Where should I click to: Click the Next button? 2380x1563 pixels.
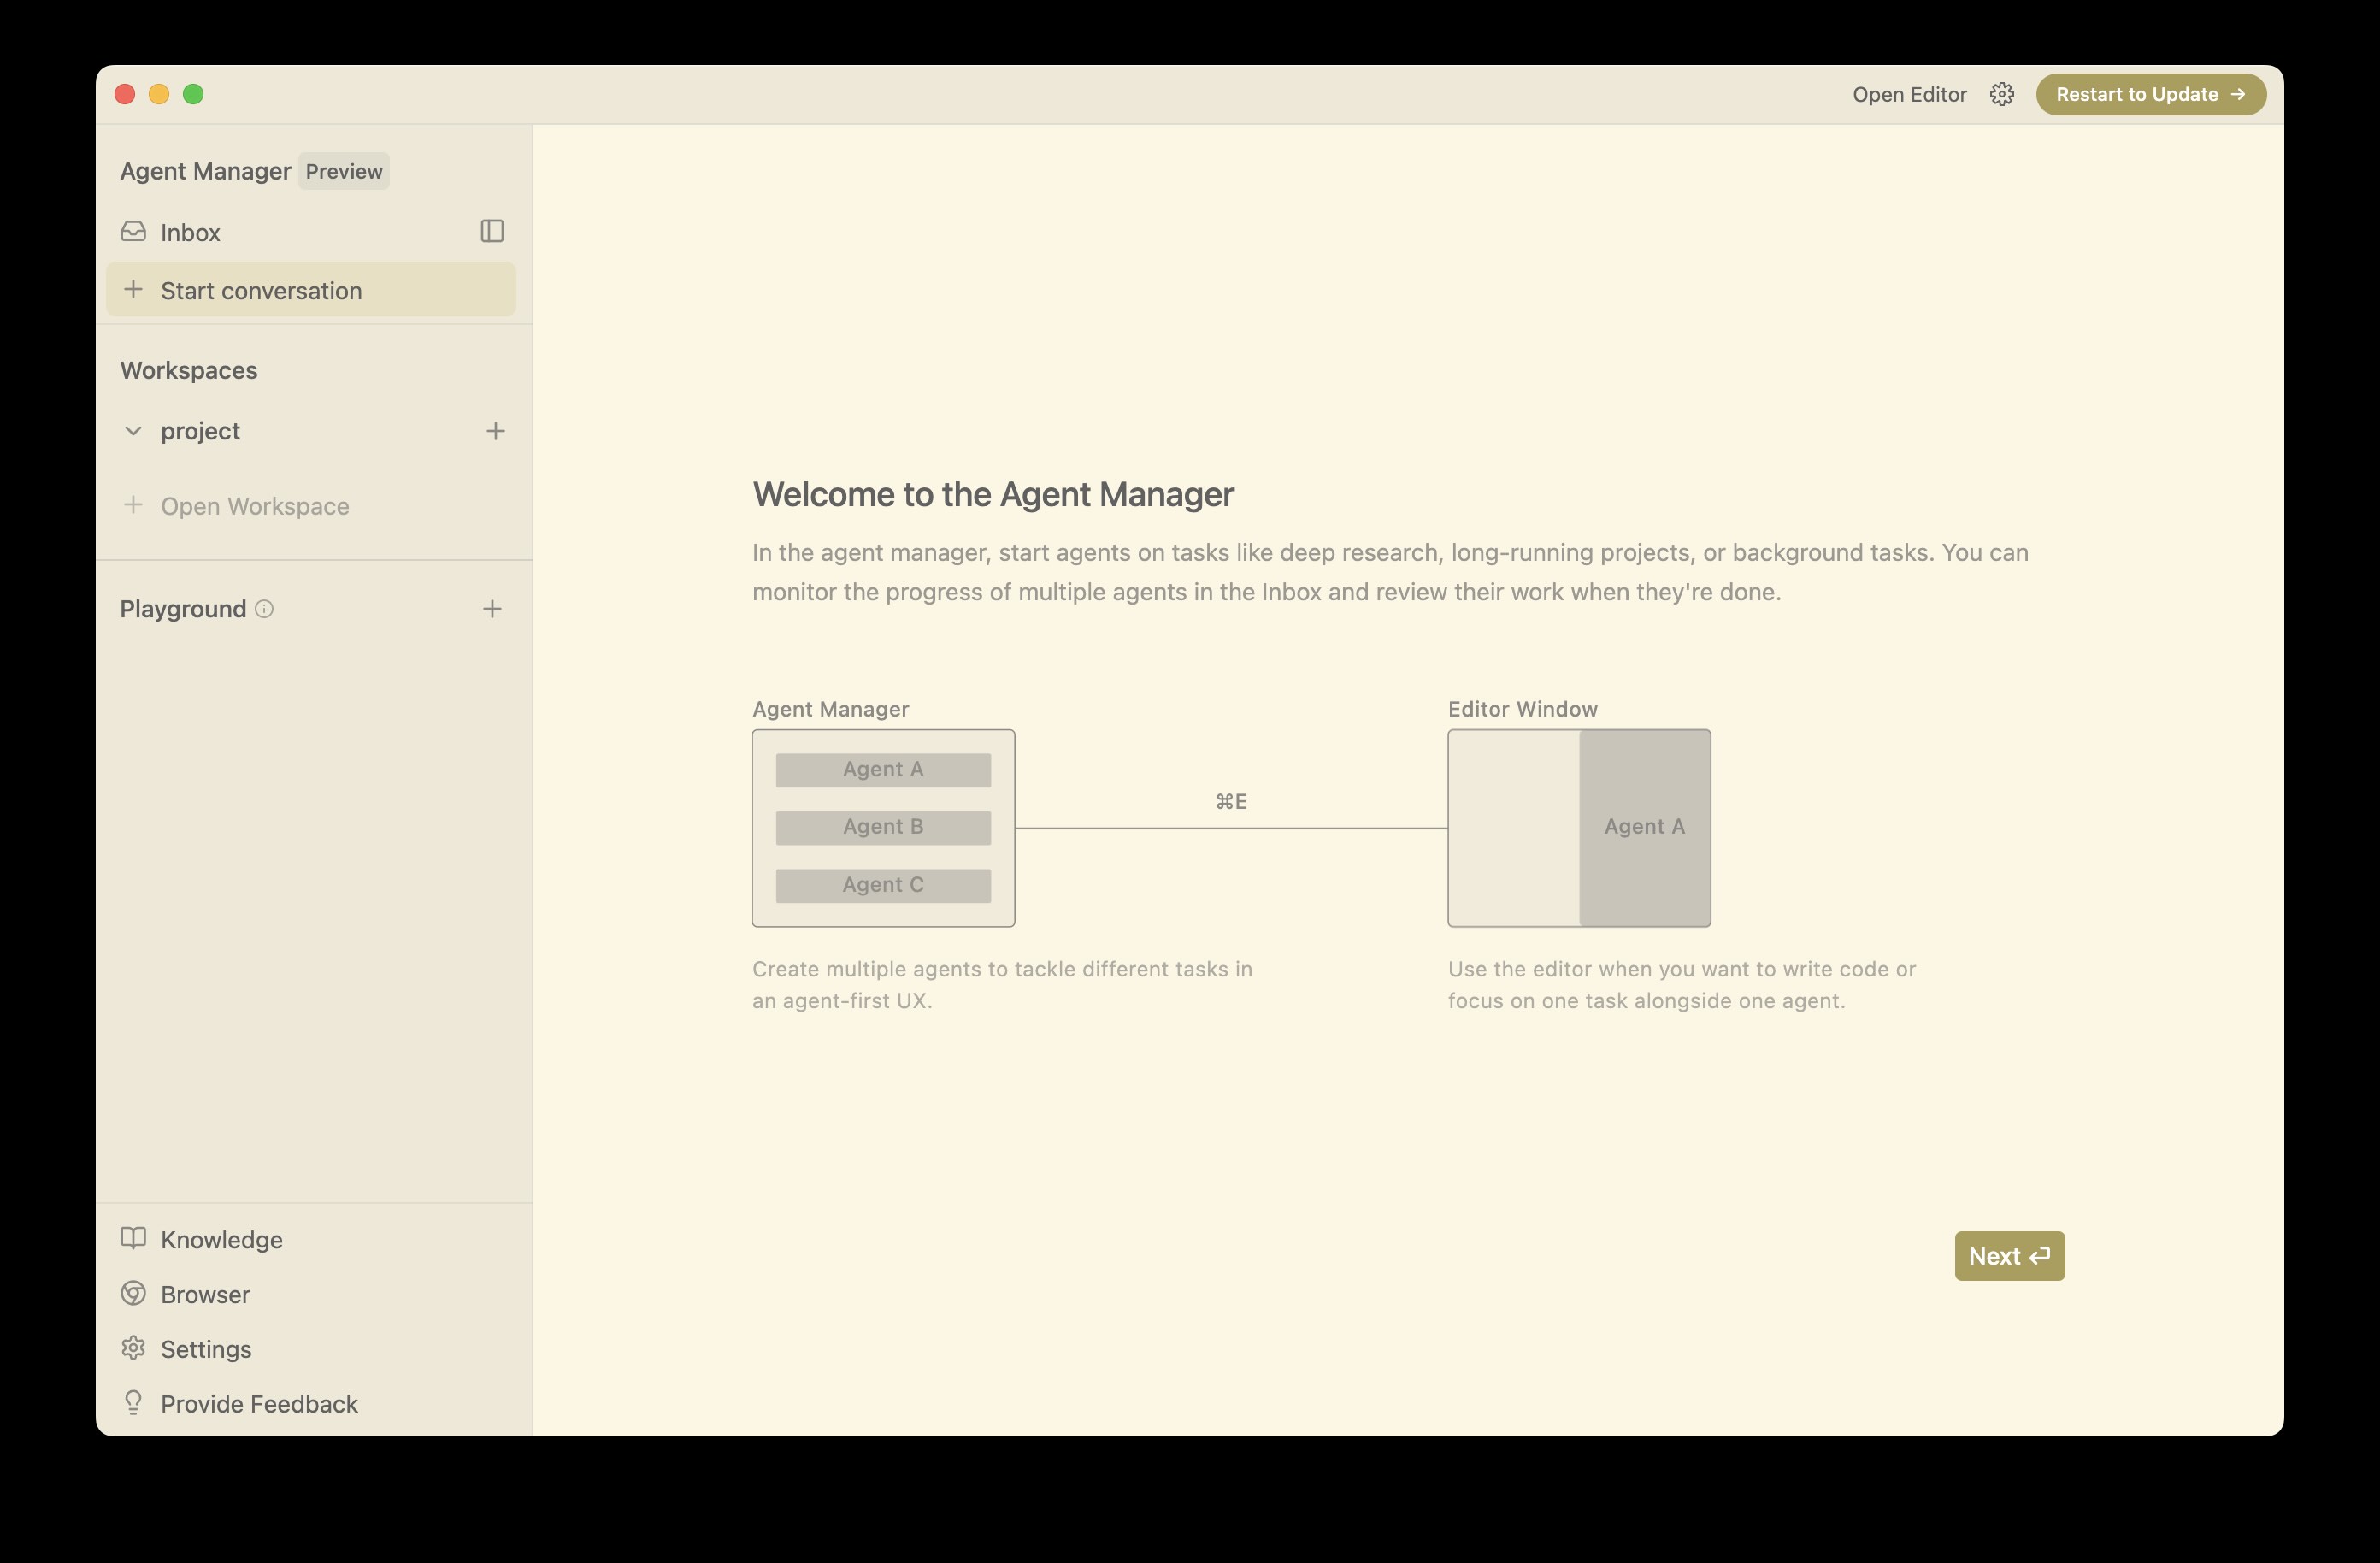(2009, 1256)
